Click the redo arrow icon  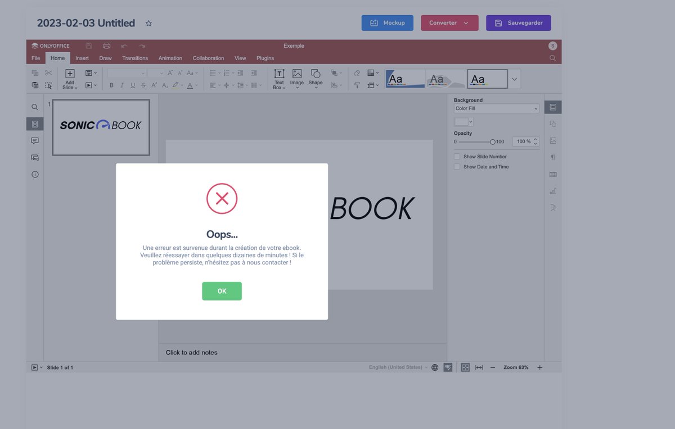(x=142, y=45)
